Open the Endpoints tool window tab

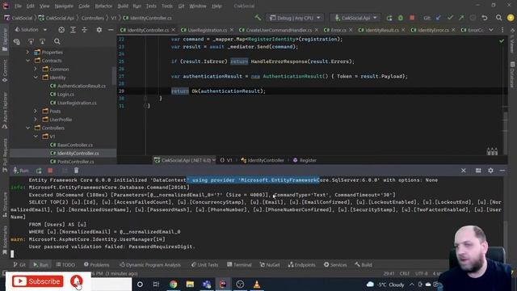point(301,264)
